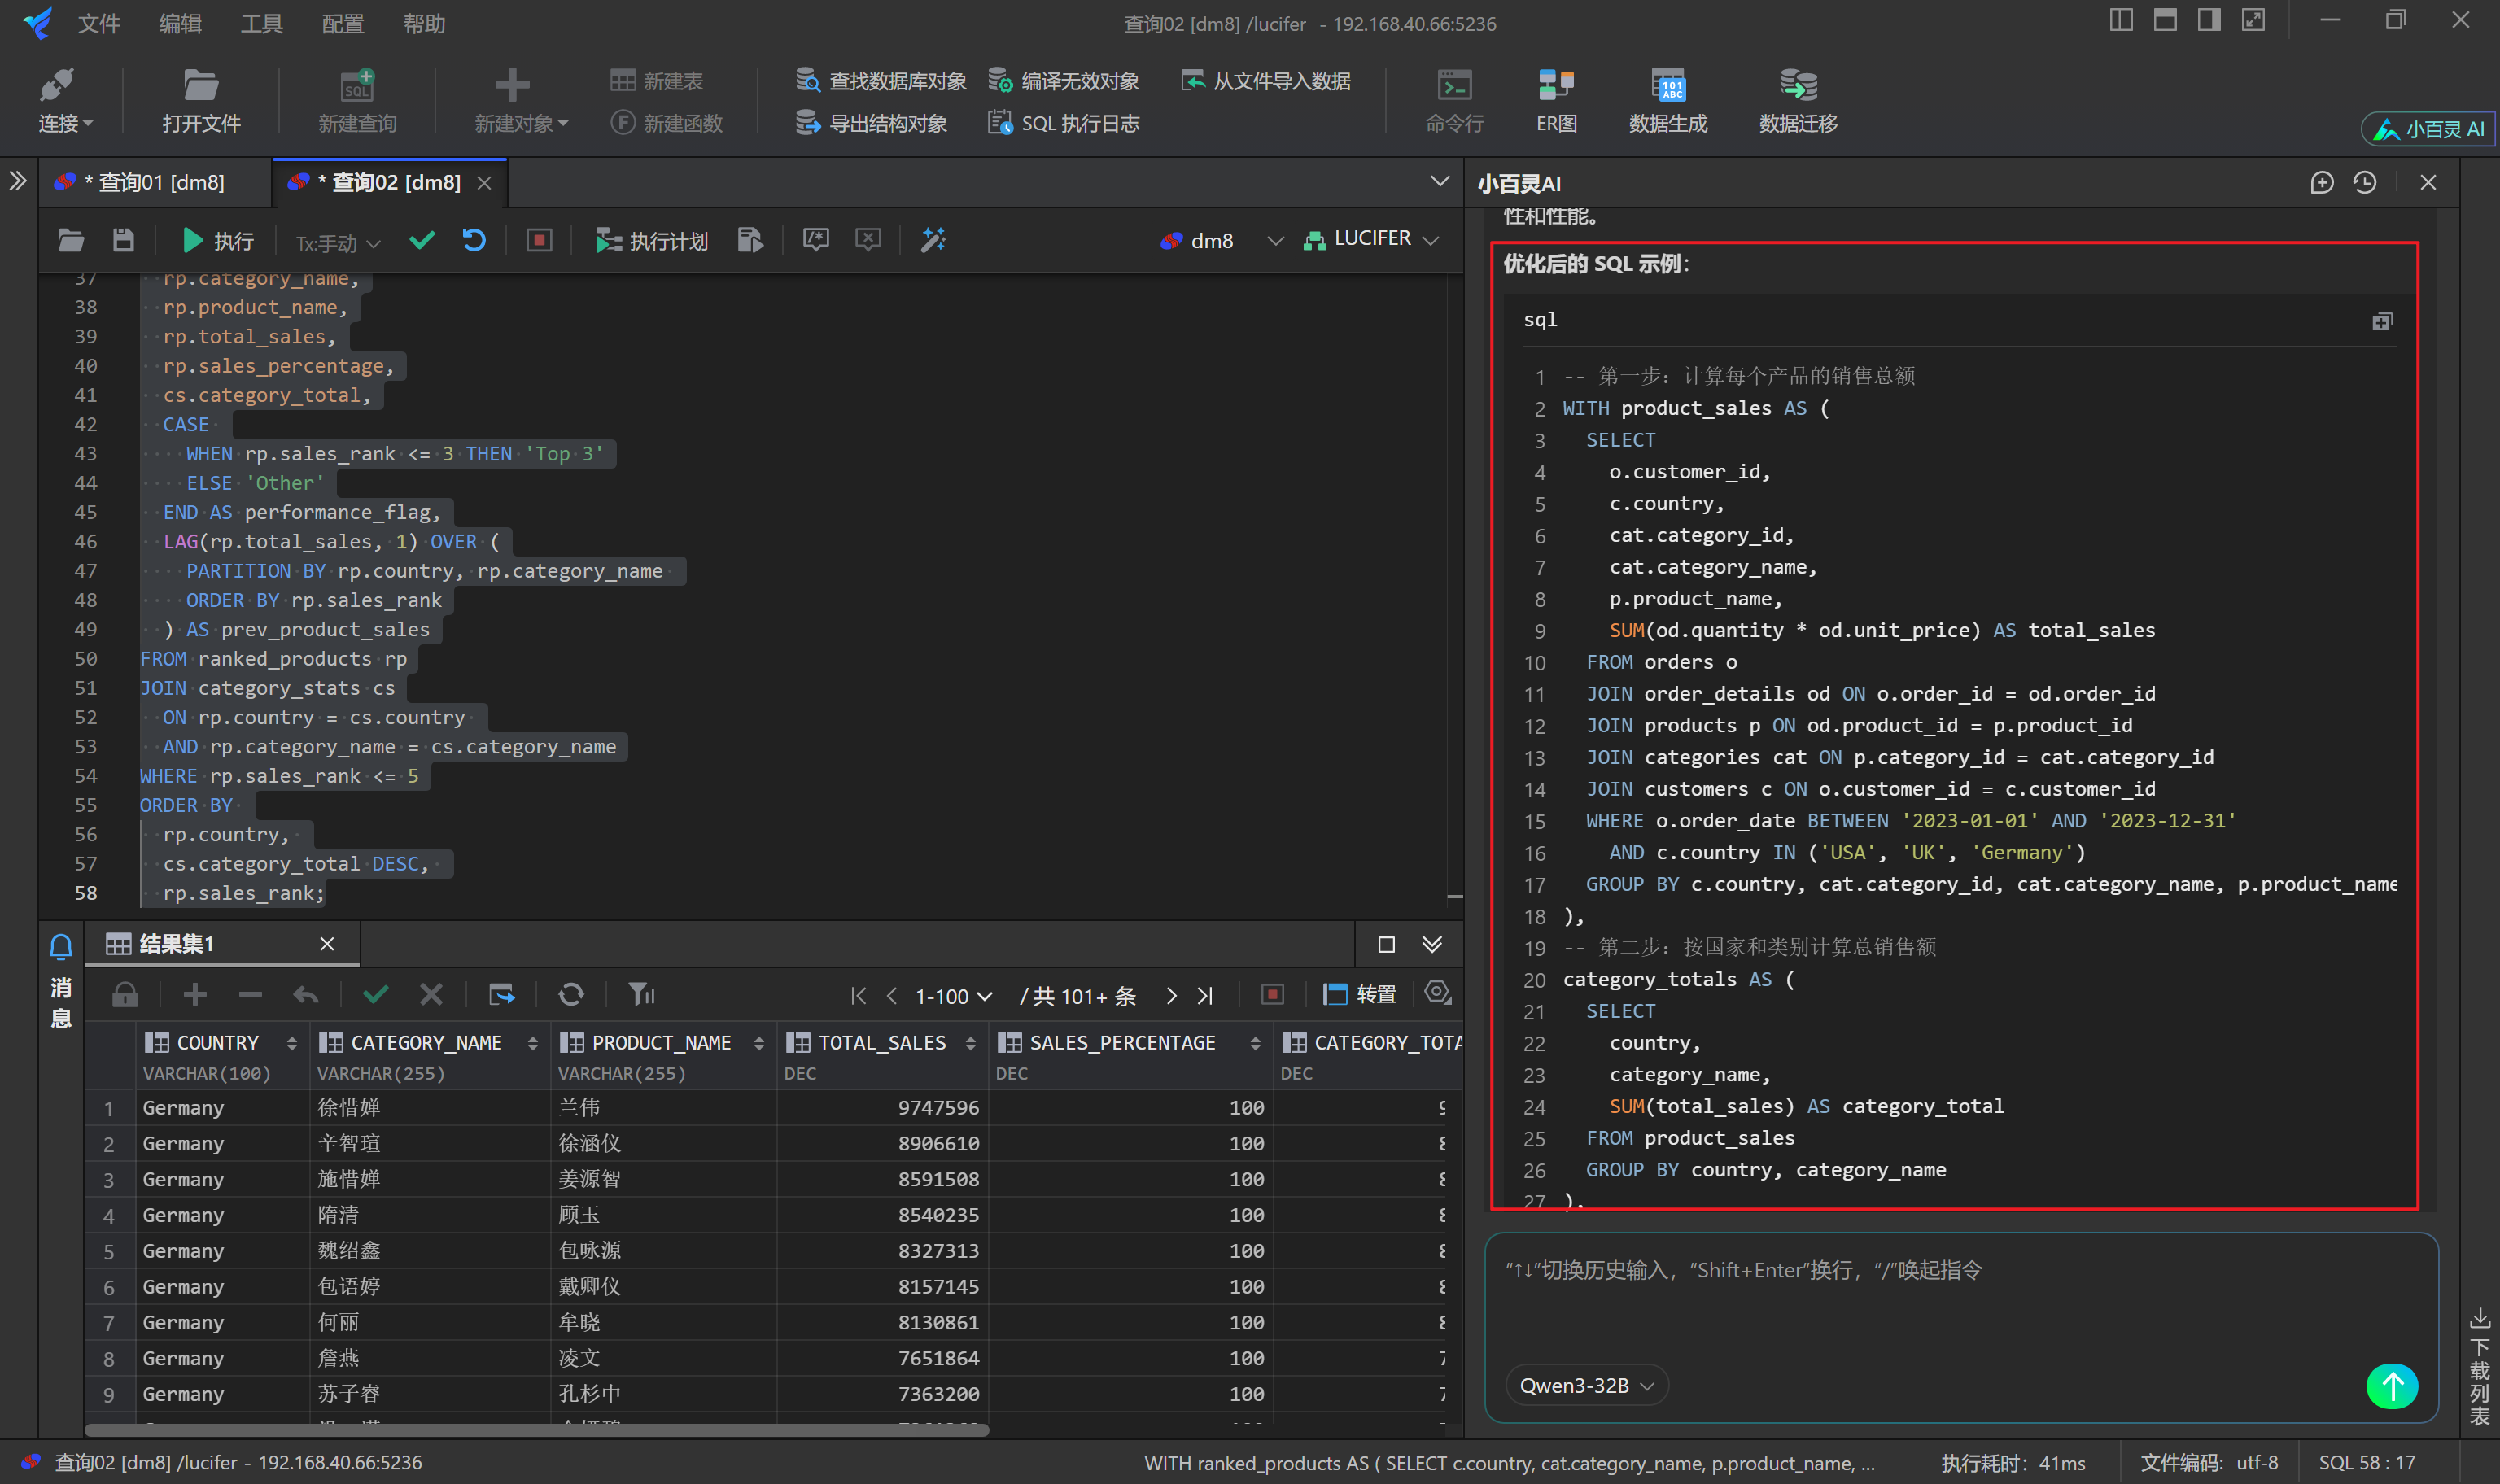The height and width of the screenshot is (1484, 2500).
Task: Open the Tx:手动 transaction mode dropdown
Action: pos(335,242)
